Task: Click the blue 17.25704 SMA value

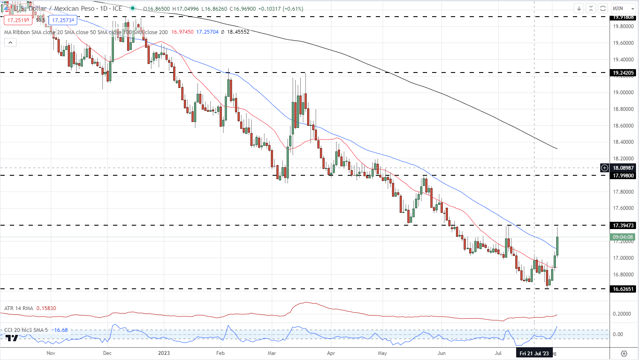Action: point(207,32)
